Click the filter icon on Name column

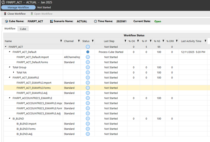point(61,41)
